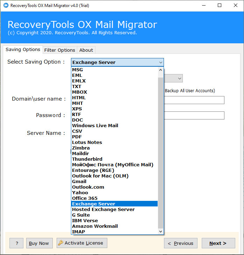Select Zimbra from the list

click(x=115, y=148)
